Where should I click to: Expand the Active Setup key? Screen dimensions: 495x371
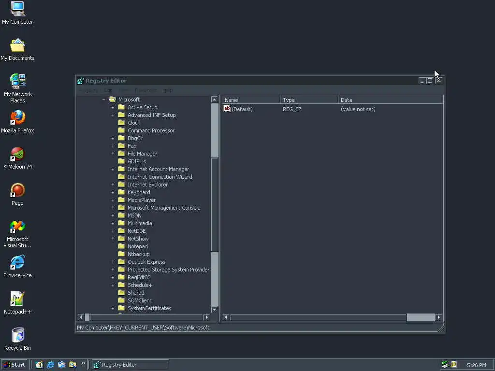[113, 107]
